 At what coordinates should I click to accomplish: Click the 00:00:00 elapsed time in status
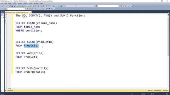pos(165,91)
